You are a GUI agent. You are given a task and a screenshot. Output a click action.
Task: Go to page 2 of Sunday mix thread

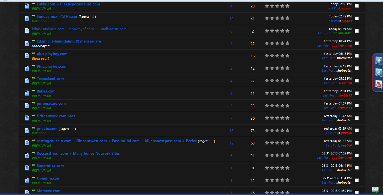93,17
